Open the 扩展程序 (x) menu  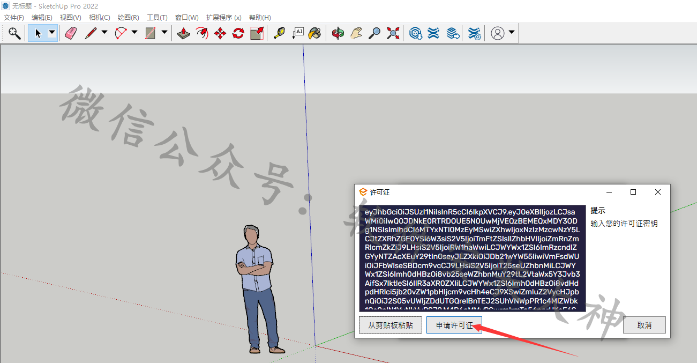tap(223, 18)
